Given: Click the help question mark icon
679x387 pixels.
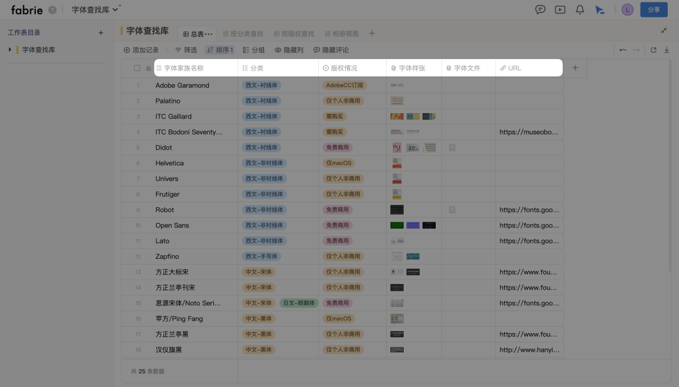Looking at the screenshot, I should [x=52, y=9].
